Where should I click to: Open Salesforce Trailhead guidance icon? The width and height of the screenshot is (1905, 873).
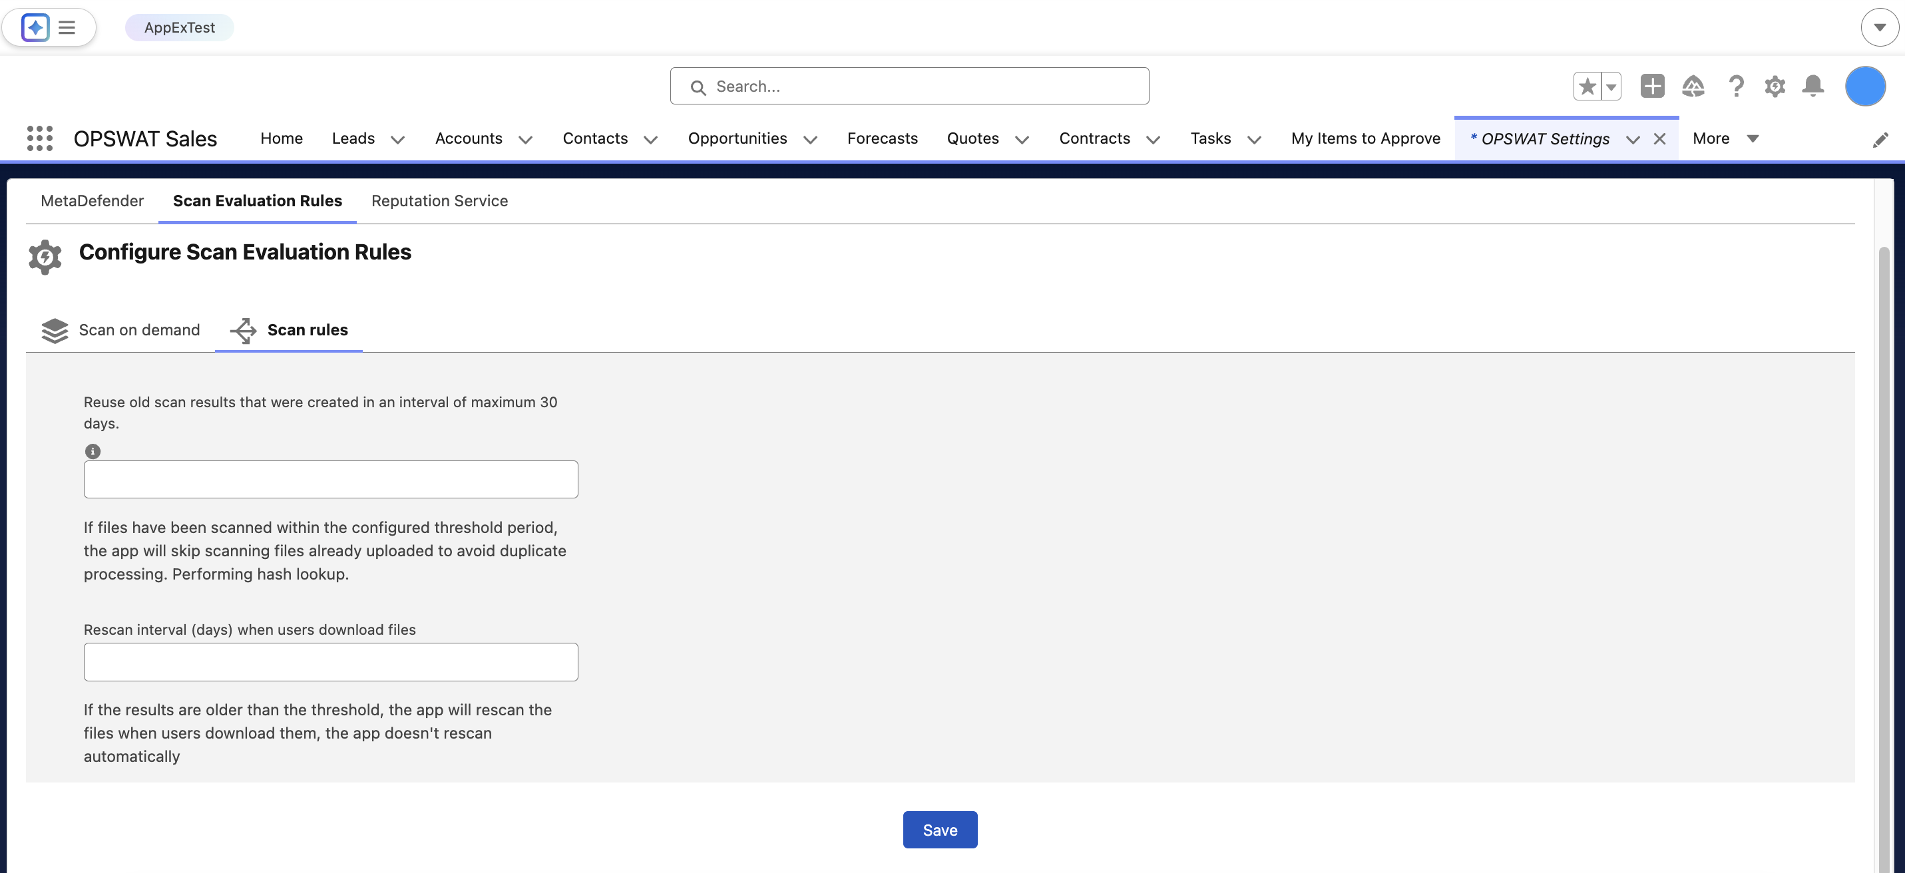[x=1693, y=87]
